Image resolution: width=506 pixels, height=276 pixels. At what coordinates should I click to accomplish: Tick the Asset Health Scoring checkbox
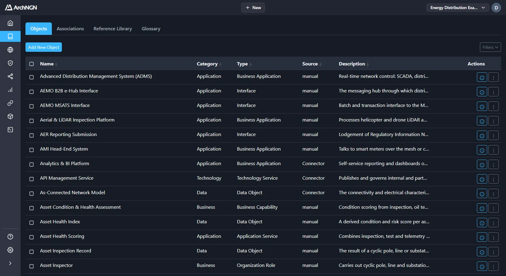click(32, 237)
